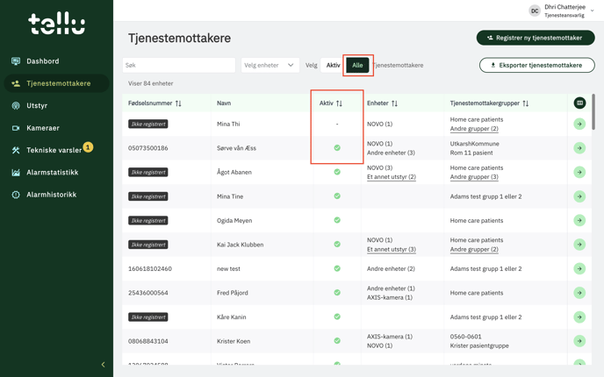Open Kåre Kanin row arrow

[579, 317]
